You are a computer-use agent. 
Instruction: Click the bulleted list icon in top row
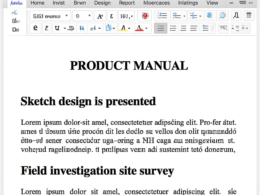pos(162,16)
